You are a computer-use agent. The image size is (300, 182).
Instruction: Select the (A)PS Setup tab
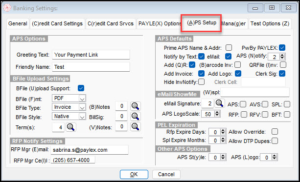tap(202, 23)
